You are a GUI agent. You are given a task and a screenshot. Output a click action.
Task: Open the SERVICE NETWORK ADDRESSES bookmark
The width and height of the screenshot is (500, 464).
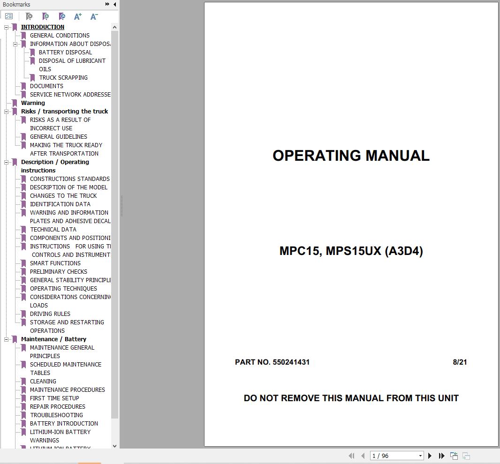point(70,94)
